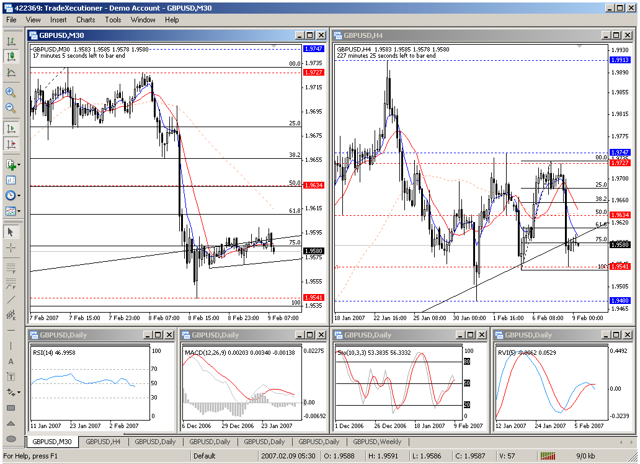Click the tab bar scroll-right arrow
Image resolution: width=640 pixels, height=464 pixels.
631,442
